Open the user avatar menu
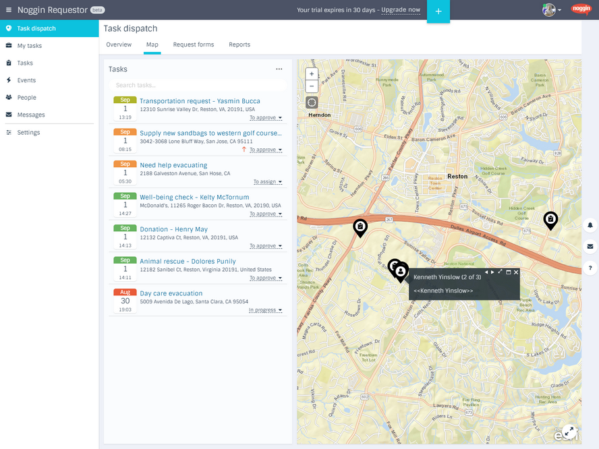 click(x=552, y=10)
